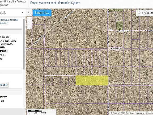The image size is (153, 115).
Task: Click the E Avenue U road label
Action: pyautogui.click(x=116, y=49)
